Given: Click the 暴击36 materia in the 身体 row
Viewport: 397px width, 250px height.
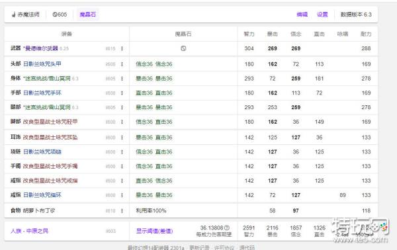Looking at the screenshot, I should [154, 79].
